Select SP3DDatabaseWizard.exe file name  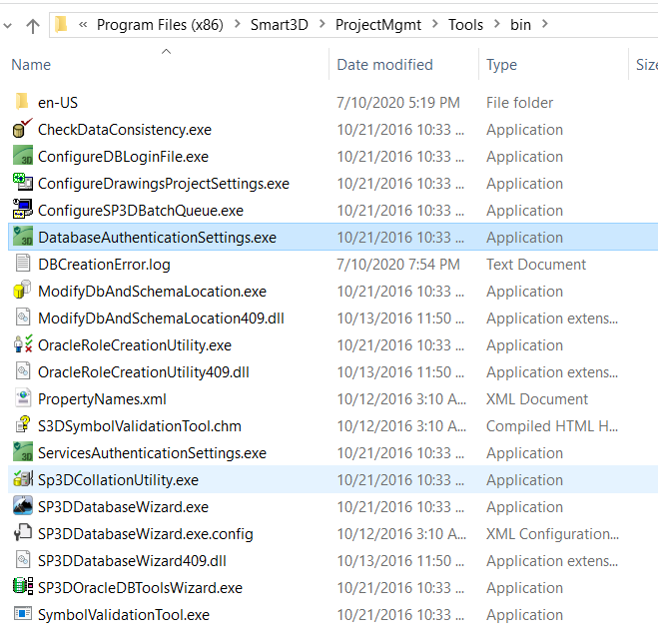124,506
